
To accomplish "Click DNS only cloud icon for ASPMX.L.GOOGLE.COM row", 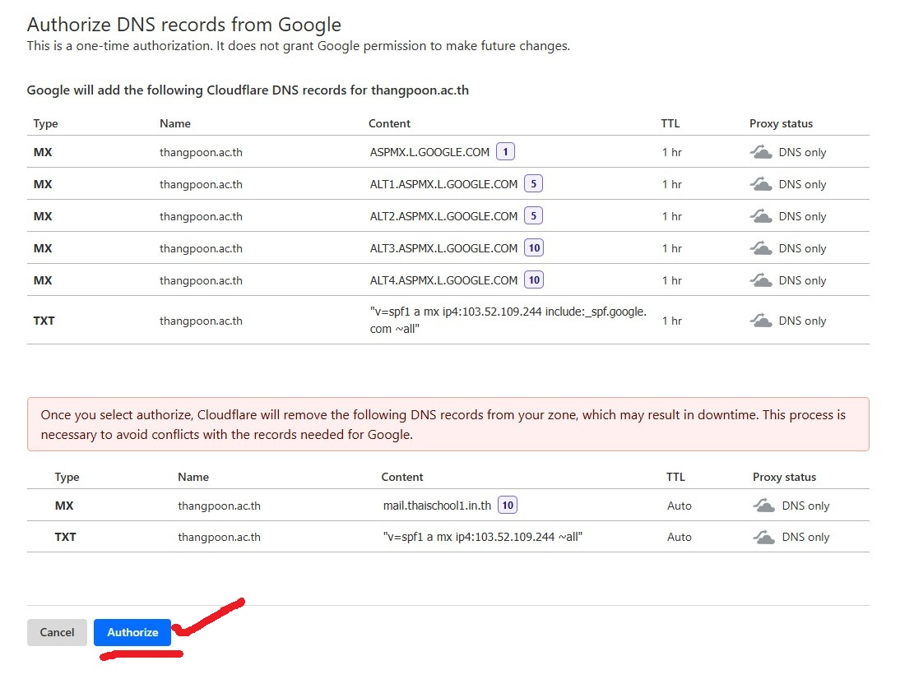I will coord(761,152).
